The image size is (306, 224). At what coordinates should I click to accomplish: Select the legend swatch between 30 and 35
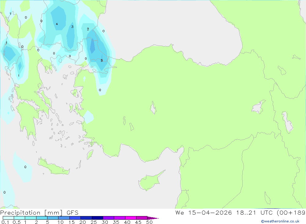[108, 218]
